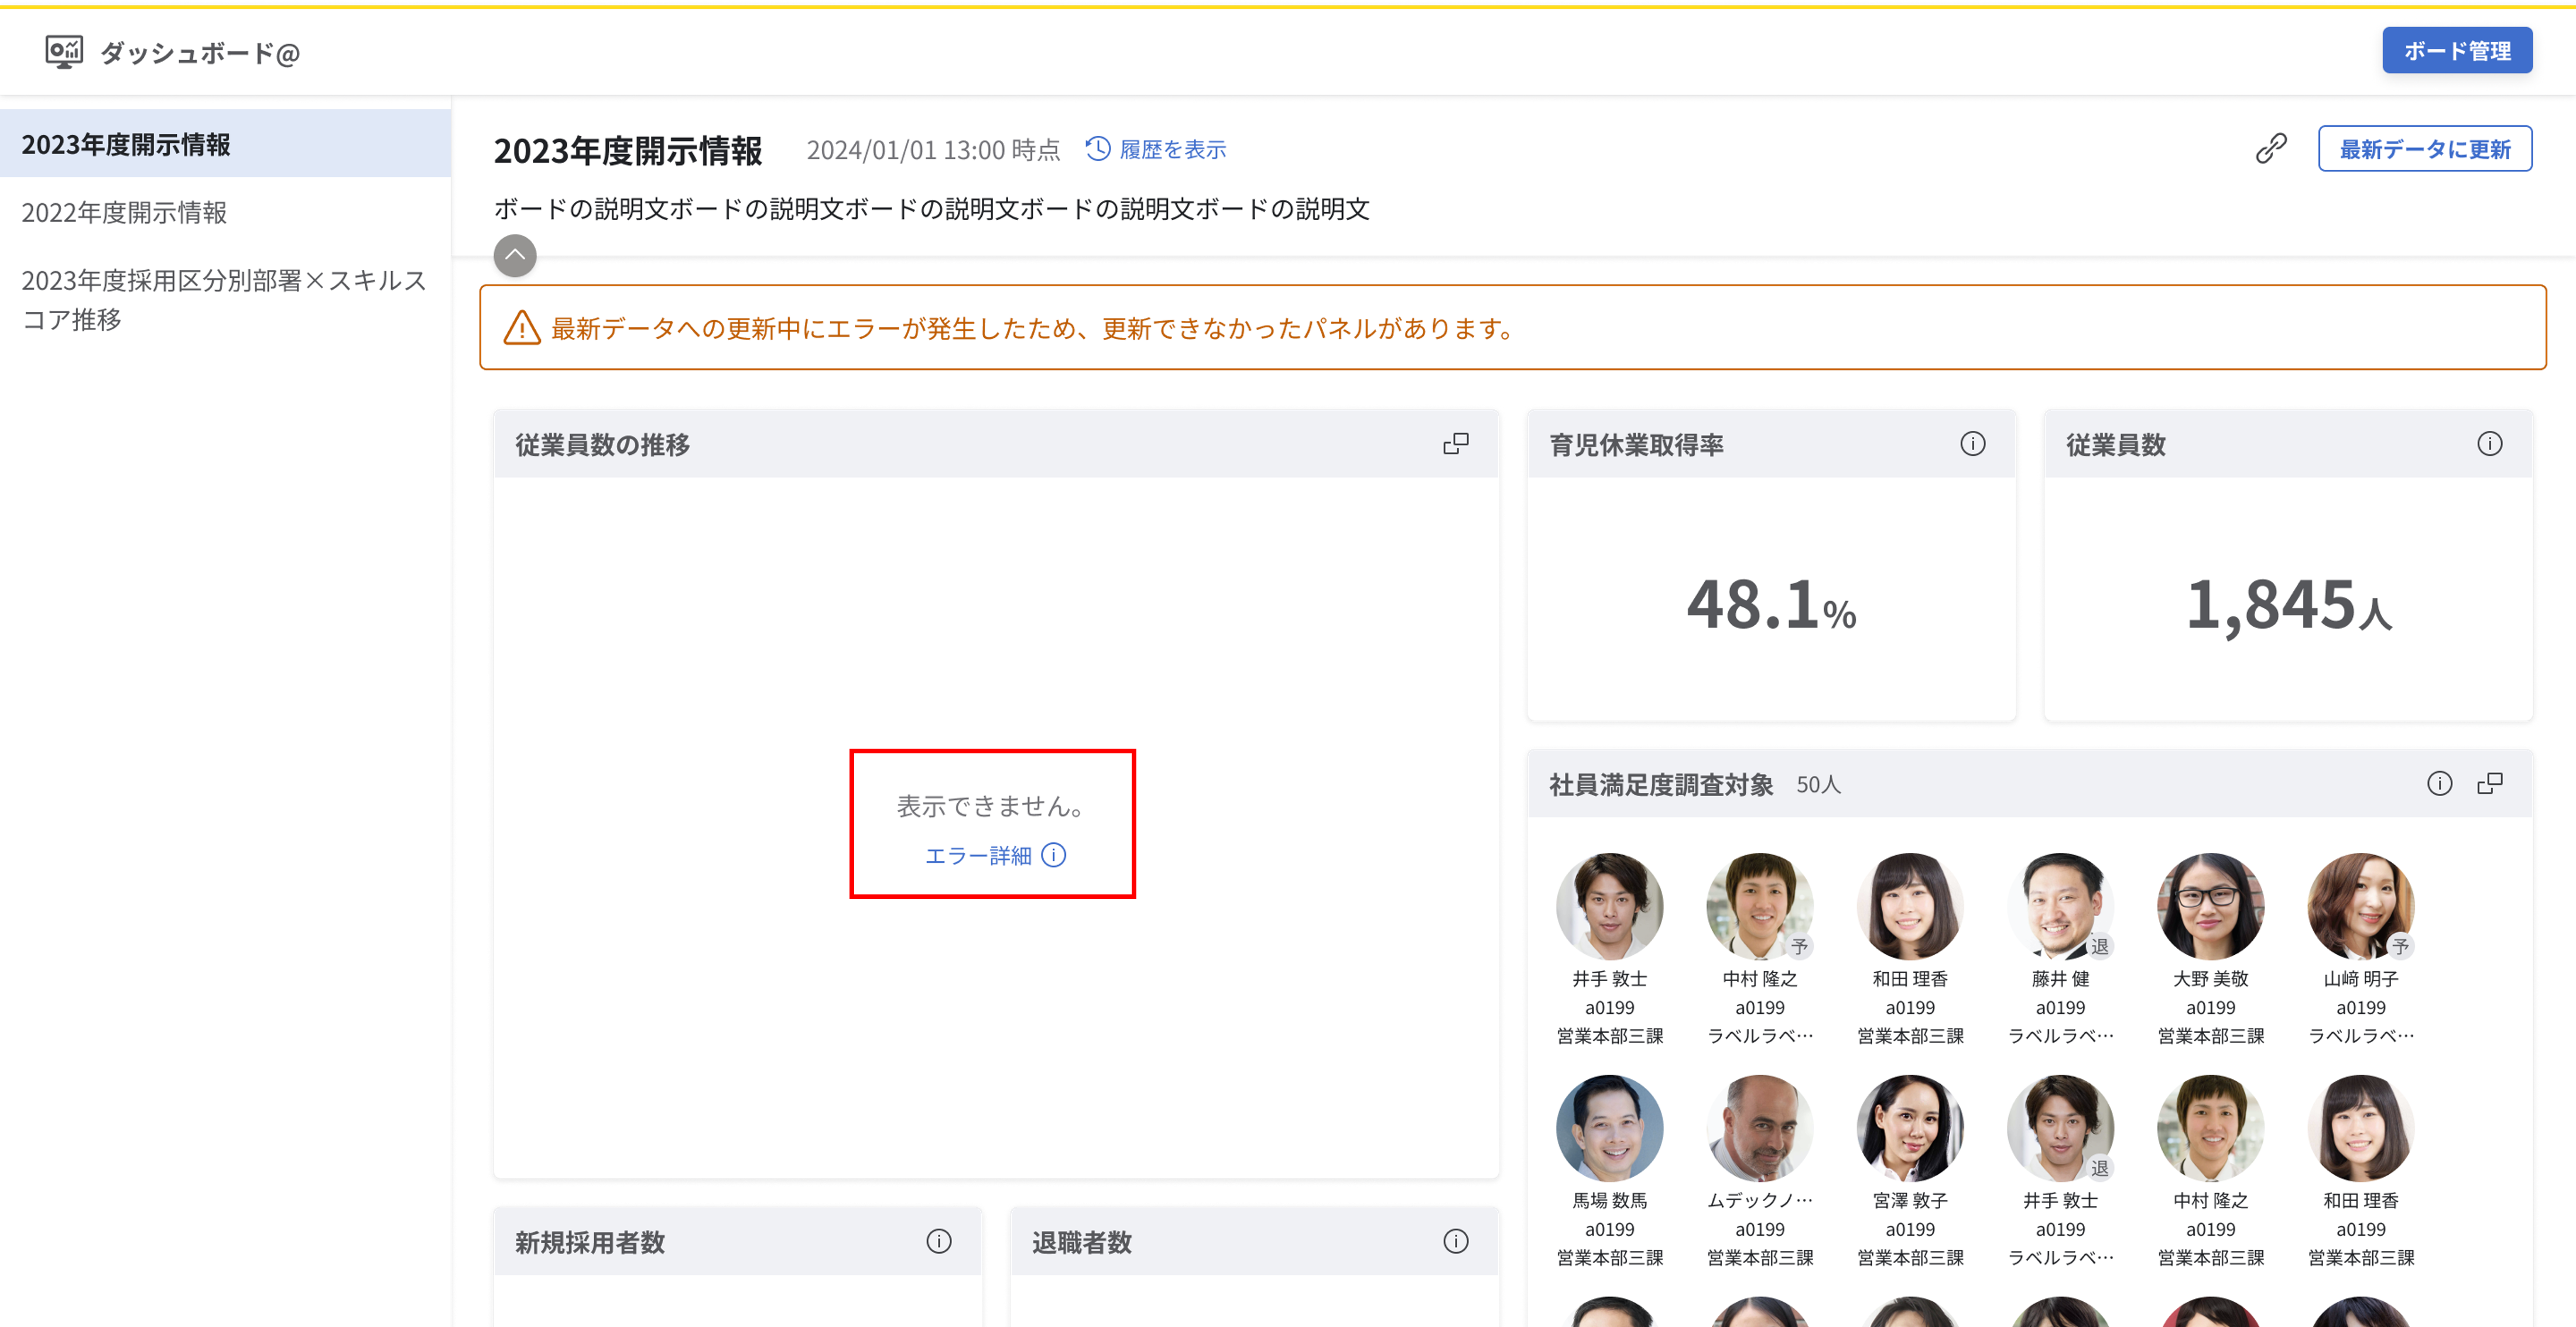Viewport: 2576px width, 1327px height.
Task: Show info for 退職者数 panel
Action: (x=1455, y=1241)
